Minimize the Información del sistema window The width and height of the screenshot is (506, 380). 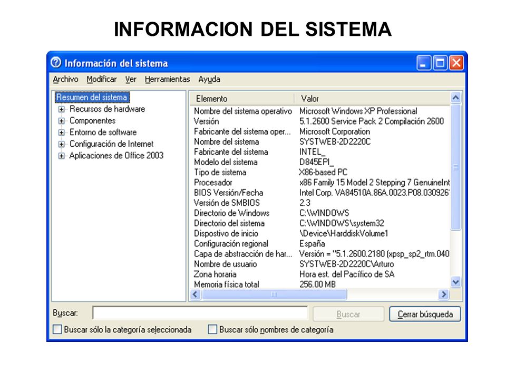[x=424, y=63]
